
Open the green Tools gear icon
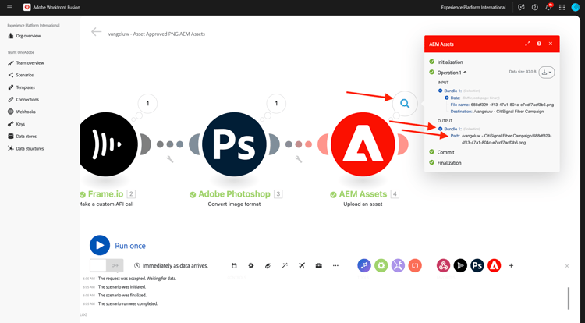[381, 265]
